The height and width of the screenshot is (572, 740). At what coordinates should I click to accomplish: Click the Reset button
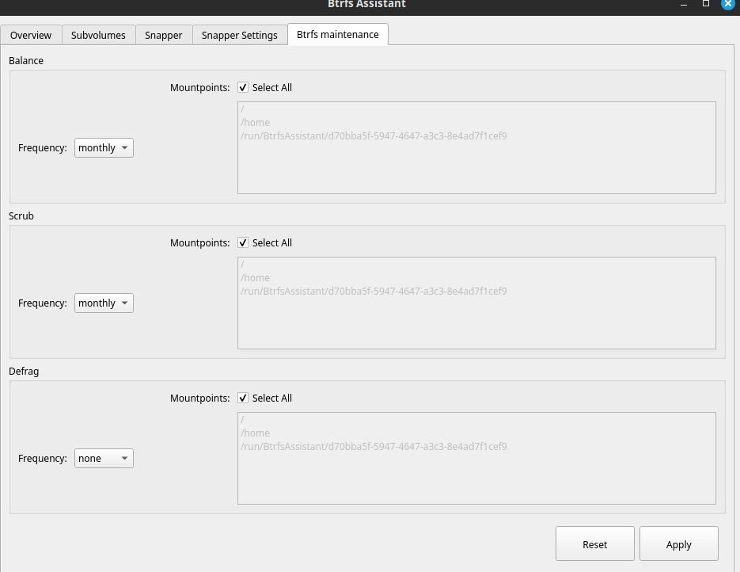click(x=594, y=544)
